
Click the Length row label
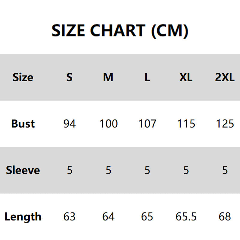click(x=23, y=217)
